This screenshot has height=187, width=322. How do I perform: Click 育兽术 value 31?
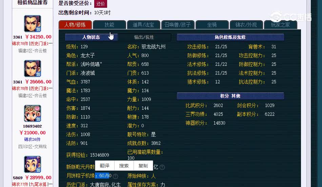(x=274, y=47)
